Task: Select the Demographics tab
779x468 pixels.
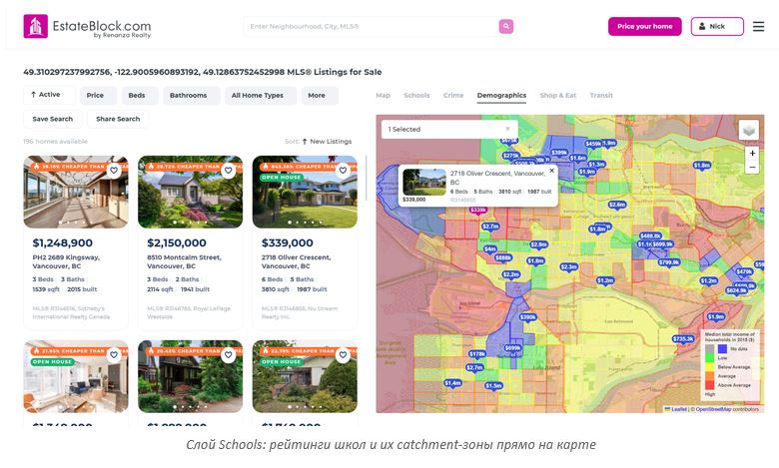Action: (501, 95)
